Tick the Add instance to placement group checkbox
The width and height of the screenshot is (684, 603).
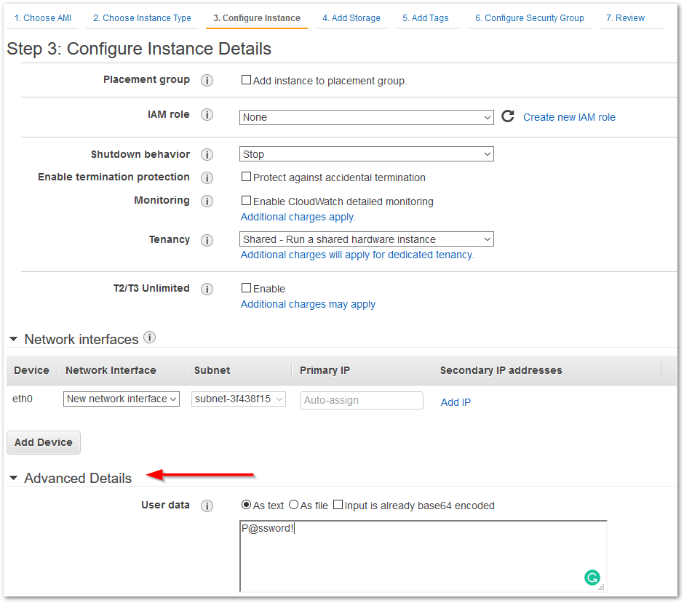246,80
